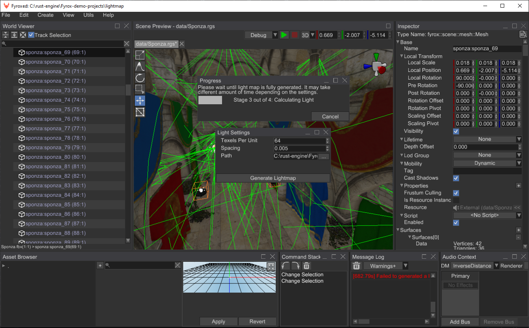This screenshot has height=328, width=529.
Task: Open the Debug build profile dropdown
Action: click(x=261, y=35)
